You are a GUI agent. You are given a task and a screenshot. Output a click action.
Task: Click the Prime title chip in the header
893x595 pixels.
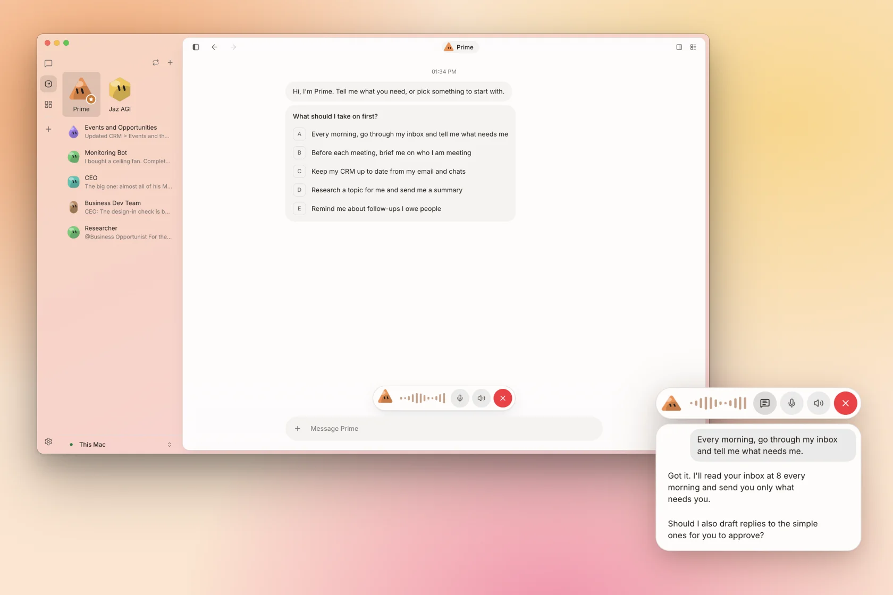[x=460, y=47]
